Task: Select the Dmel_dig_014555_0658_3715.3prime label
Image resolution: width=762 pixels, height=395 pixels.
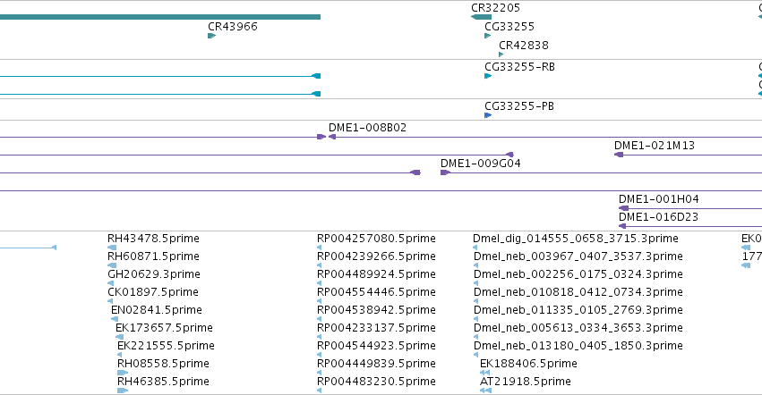Action: coord(576,239)
